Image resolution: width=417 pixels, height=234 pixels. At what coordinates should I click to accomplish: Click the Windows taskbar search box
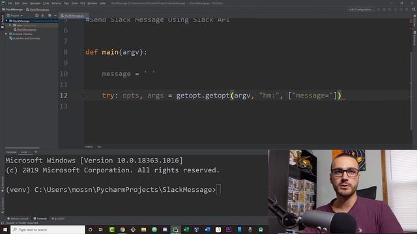pyautogui.click(x=48, y=229)
